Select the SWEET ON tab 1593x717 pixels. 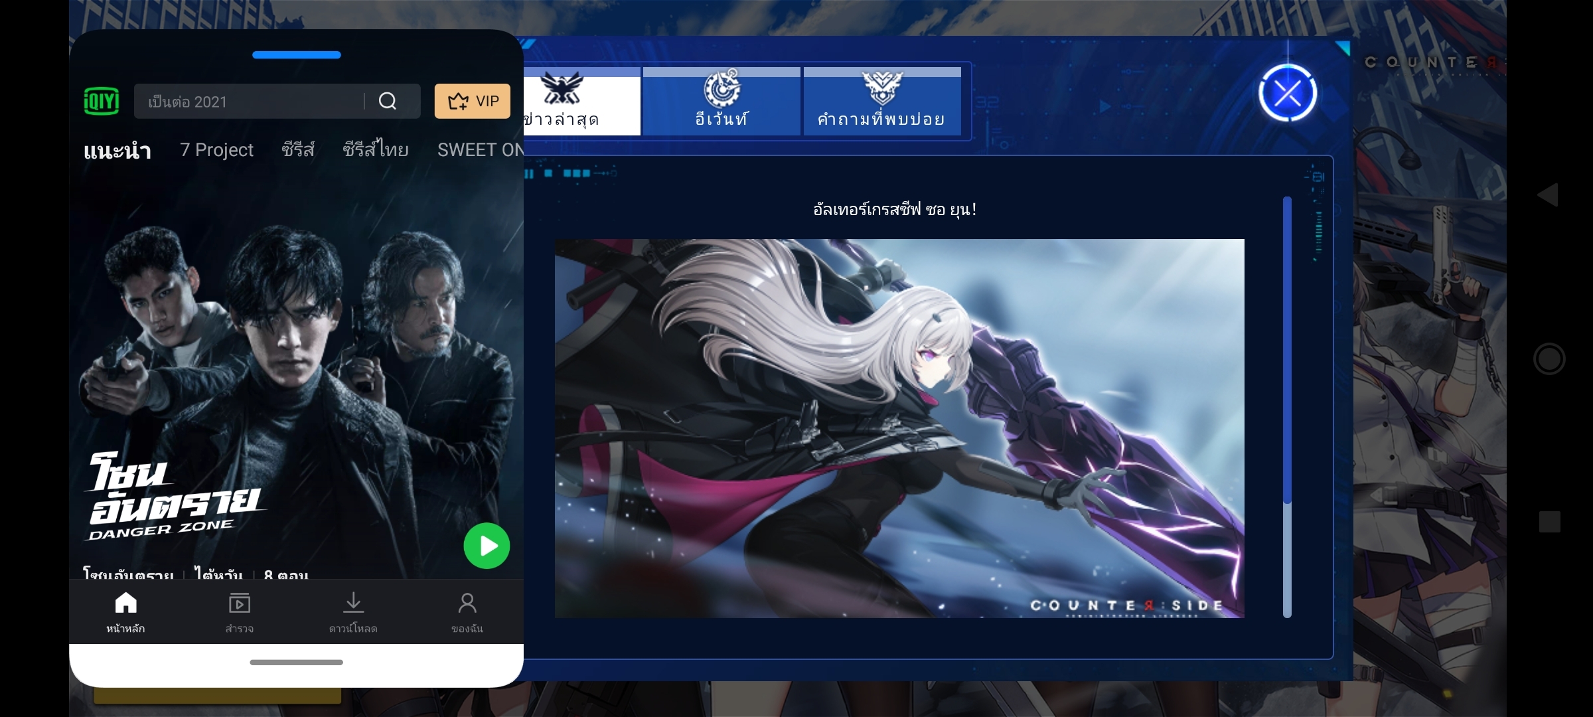click(x=480, y=150)
